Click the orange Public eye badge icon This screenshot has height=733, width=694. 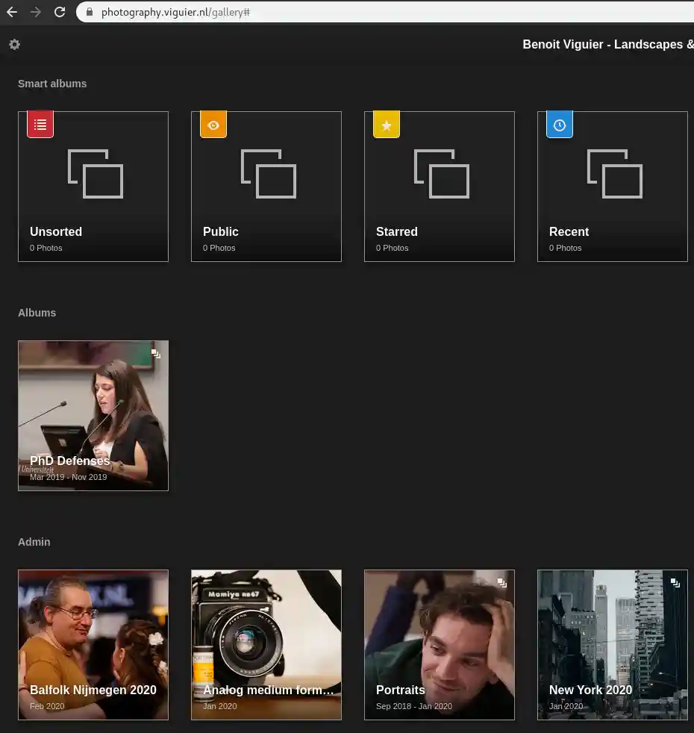[x=213, y=125]
